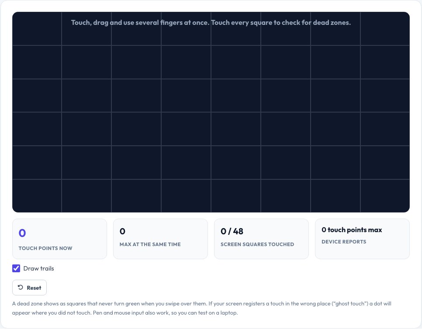Viewport: 422px width, 329px height.
Task: Click the Max At The Same Time label
Action: click(150, 244)
